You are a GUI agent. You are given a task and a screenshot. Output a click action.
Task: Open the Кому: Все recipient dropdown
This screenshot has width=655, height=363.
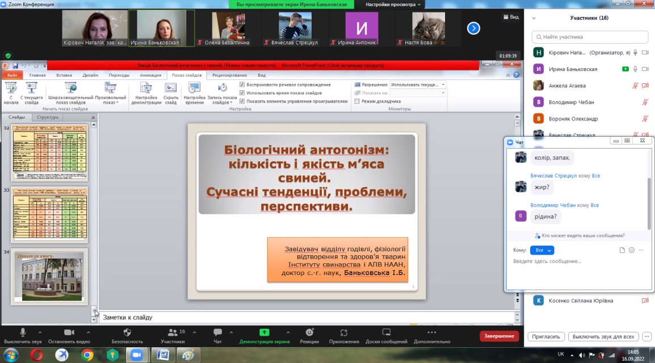(542, 250)
